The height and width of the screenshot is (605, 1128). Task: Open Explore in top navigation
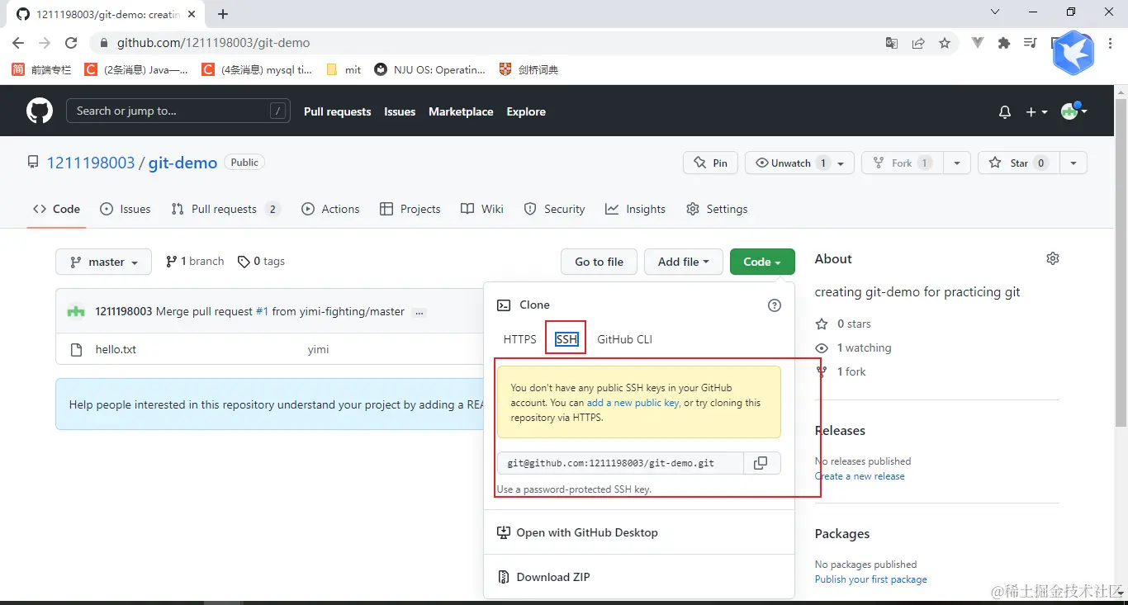point(526,111)
